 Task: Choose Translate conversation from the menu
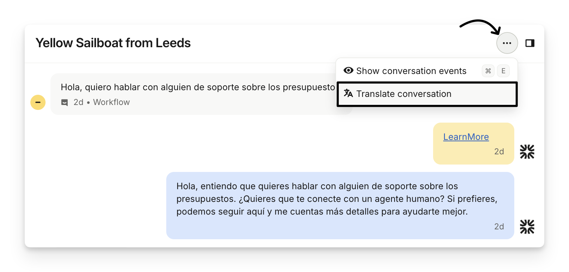point(404,94)
